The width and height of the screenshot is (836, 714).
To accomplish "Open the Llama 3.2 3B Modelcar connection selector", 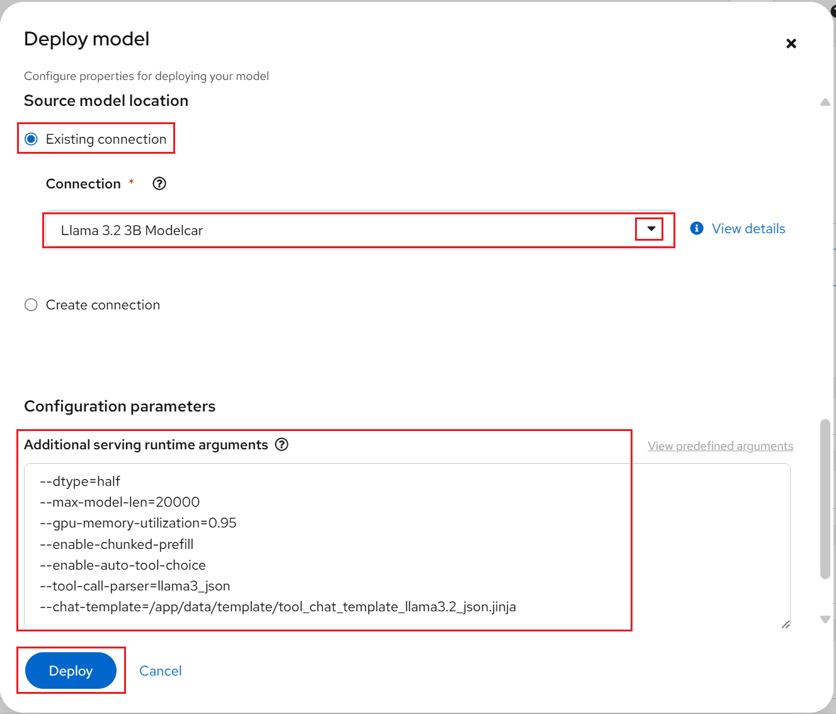I will tap(340, 230).
